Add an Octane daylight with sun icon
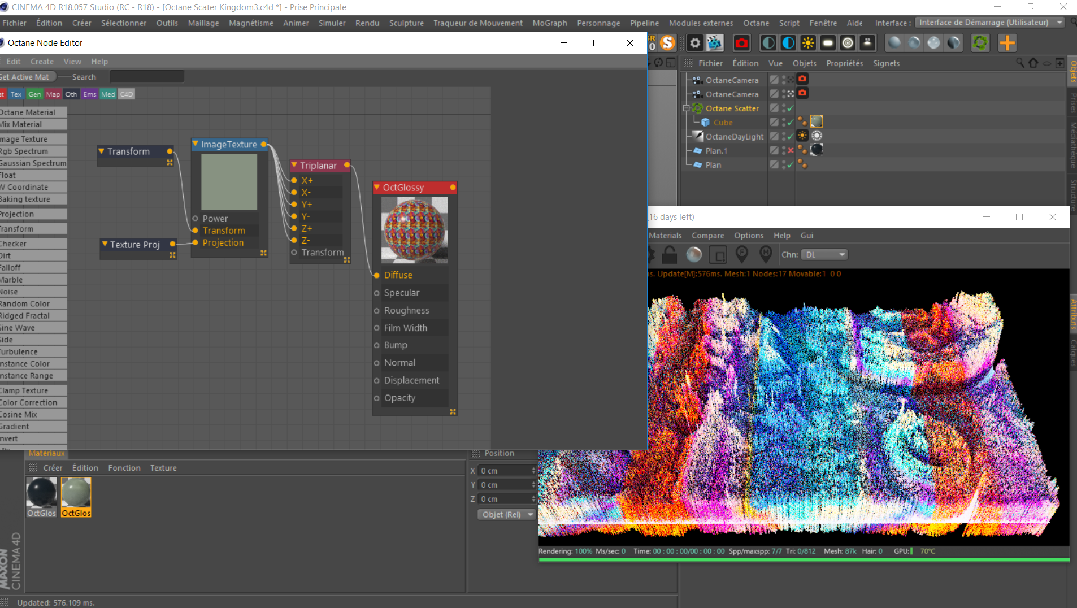This screenshot has width=1077, height=608. pyautogui.click(x=808, y=43)
